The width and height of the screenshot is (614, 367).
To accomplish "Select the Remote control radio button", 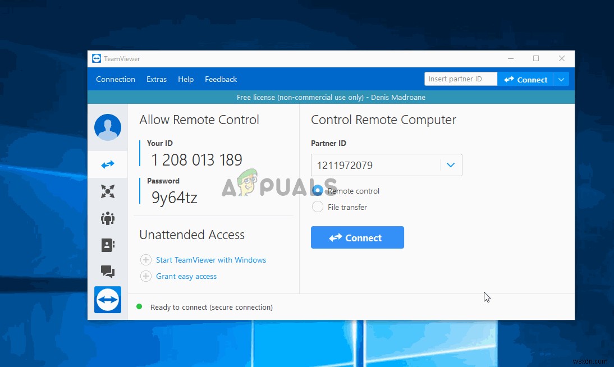I will pos(318,190).
